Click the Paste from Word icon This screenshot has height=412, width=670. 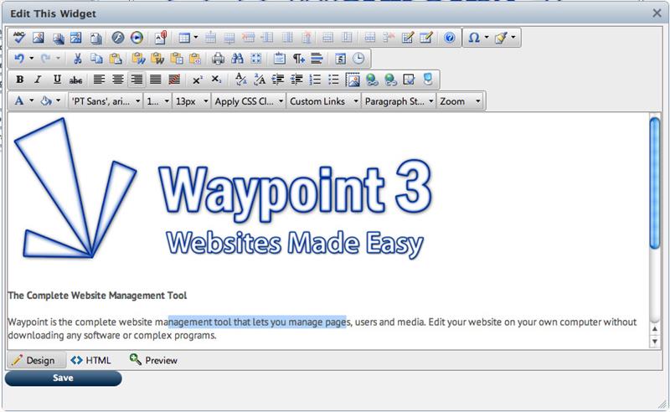point(138,59)
